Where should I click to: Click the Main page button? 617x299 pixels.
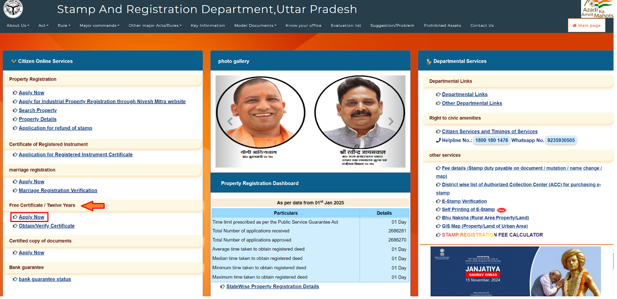point(586,25)
